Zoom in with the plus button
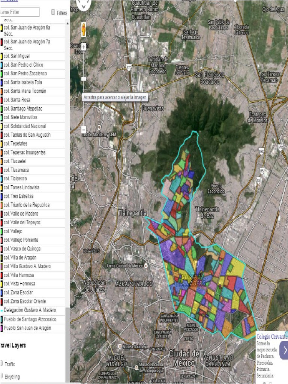The height and width of the screenshot is (384, 288). [x=84, y=46]
